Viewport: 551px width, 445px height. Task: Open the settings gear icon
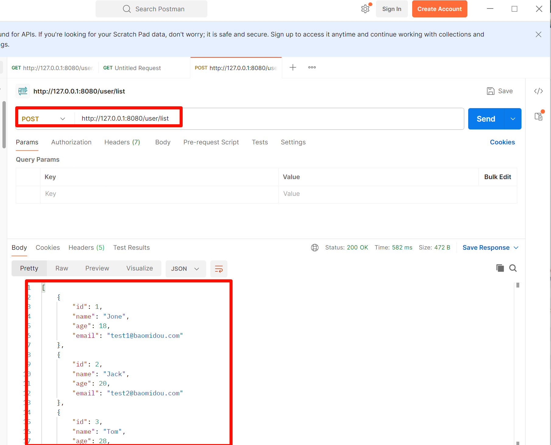pyautogui.click(x=365, y=9)
